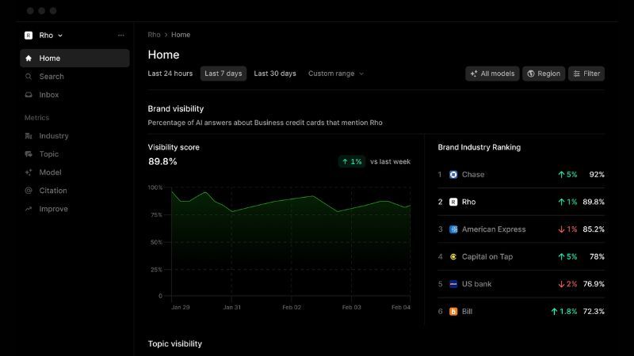Select the Chase ranking row
Viewport: 634px width, 356px height.
tap(521, 175)
